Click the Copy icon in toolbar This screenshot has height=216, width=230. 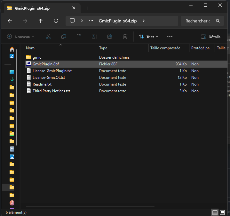(x=63, y=37)
